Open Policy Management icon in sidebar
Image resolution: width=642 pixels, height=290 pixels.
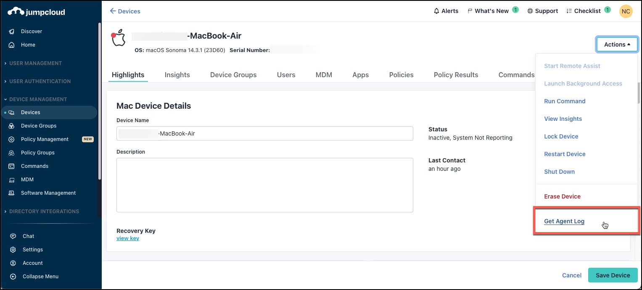(12, 139)
